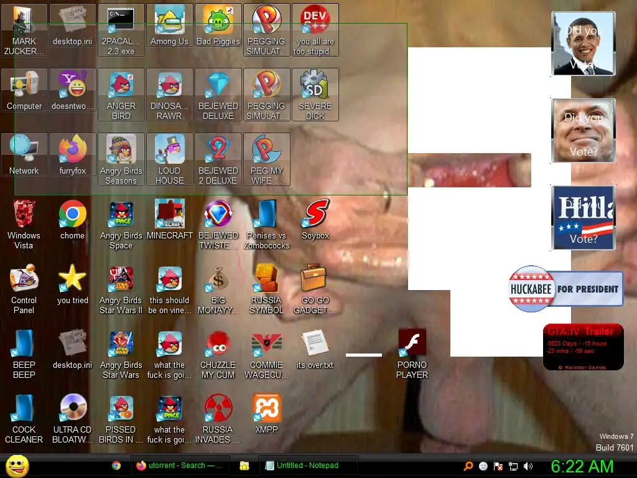Launch the 2PACAL... 2.3.exe shortcut

coord(121,30)
